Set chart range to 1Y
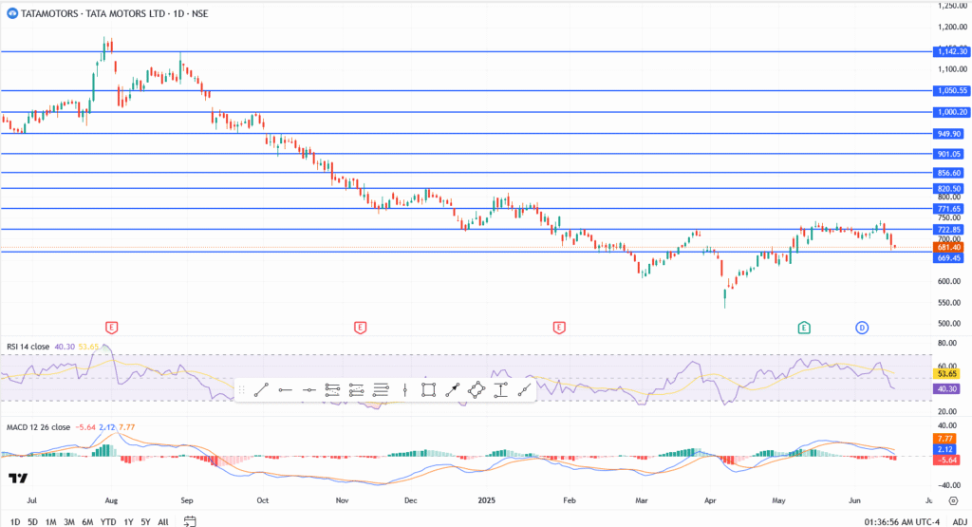Image resolution: width=972 pixels, height=527 pixels. click(x=128, y=522)
